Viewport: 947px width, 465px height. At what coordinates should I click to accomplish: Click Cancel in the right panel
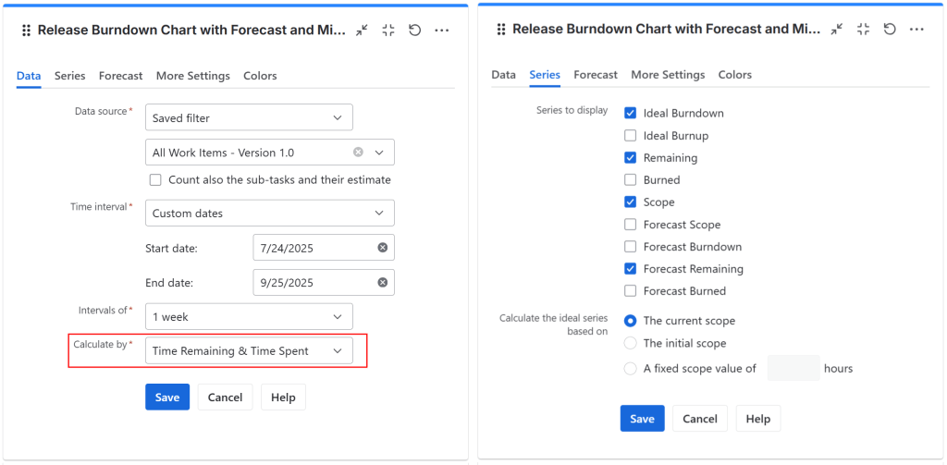pyautogui.click(x=699, y=419)
